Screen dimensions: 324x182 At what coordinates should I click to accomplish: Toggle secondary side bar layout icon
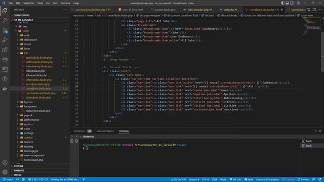292,3
